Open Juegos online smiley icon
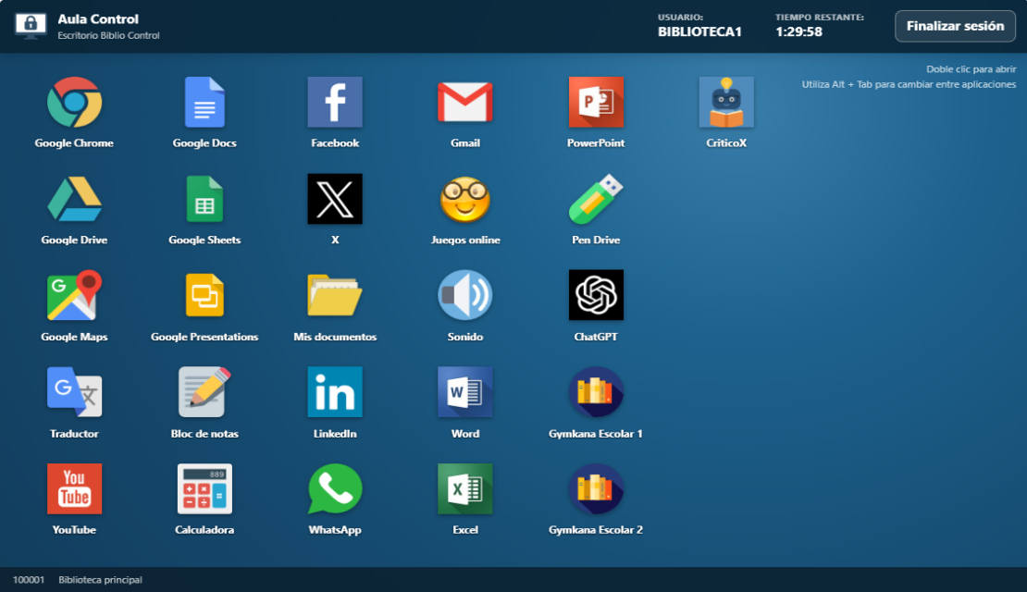 coord(465,199)
